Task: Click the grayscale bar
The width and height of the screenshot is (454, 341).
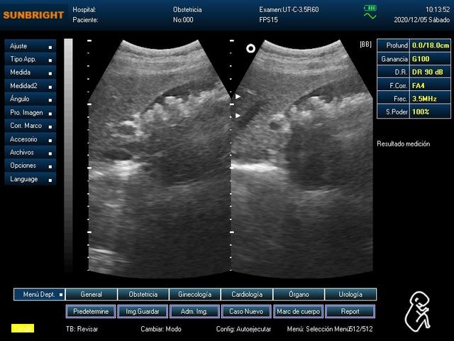Action: tap(68, 155)
